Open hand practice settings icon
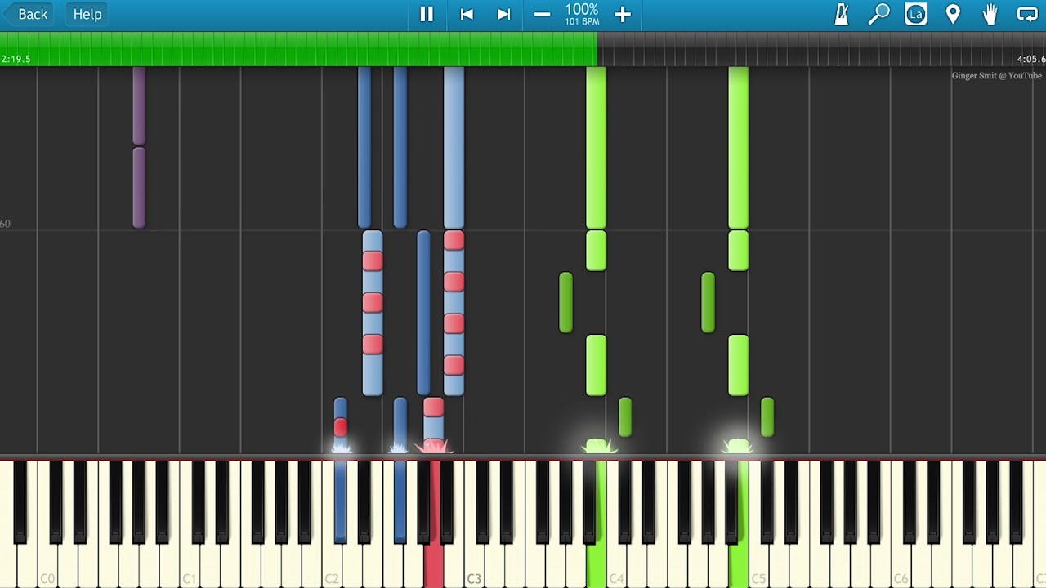The height and width of the screenshot is (588, 1046). pyautogui.click(x=990, y=14)
